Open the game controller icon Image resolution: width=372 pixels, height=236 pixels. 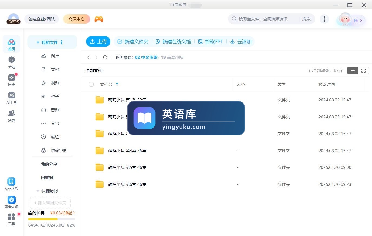[x=99, y=19]
